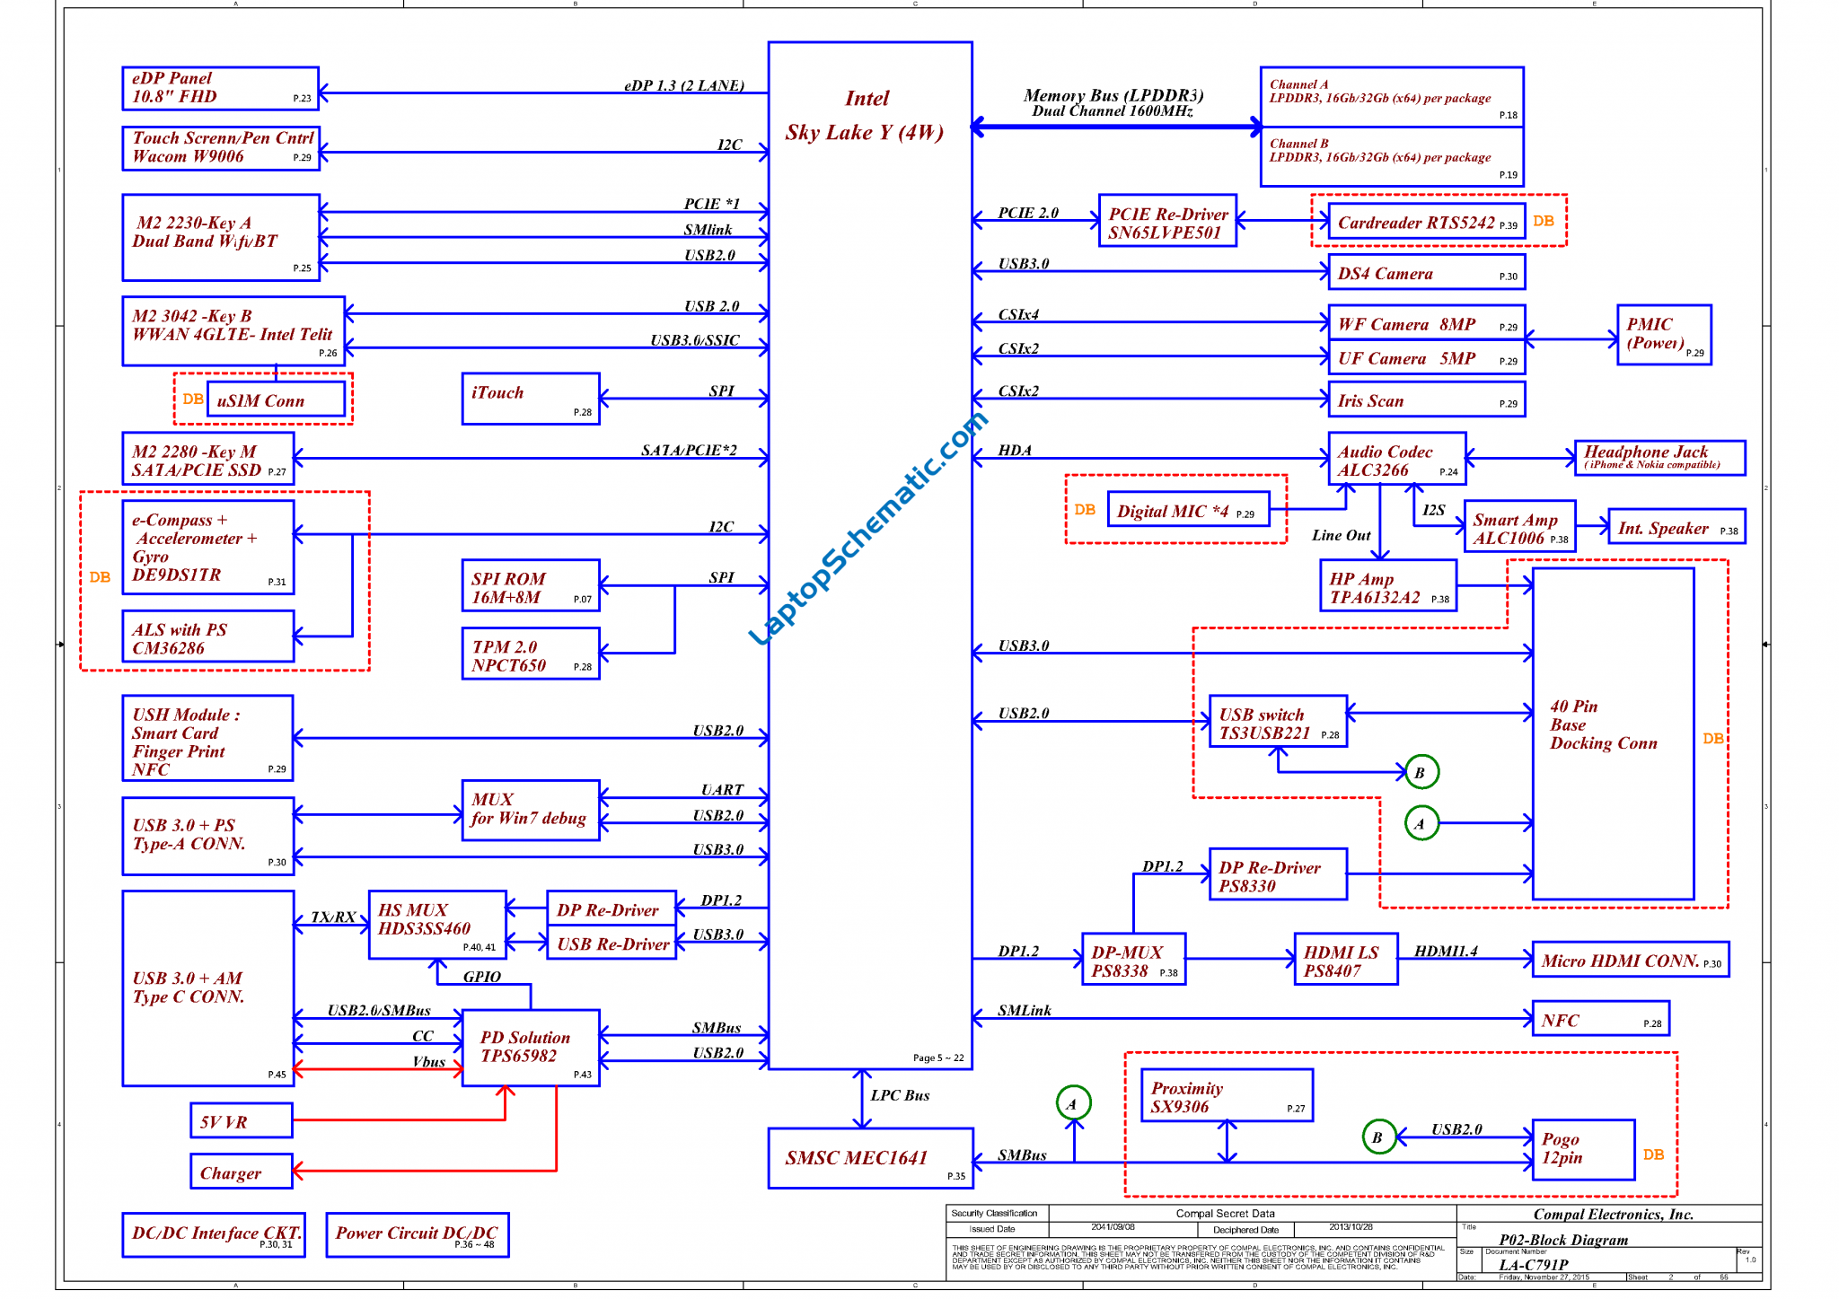This screenshot has height=1299, width=1839.
Task: Select the USB switch TS3USB221 block
Action: [x=1278, y=721]
